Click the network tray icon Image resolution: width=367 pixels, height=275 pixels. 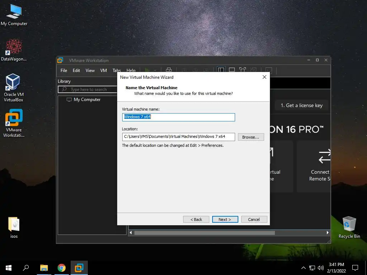click(x=312, y=268)
